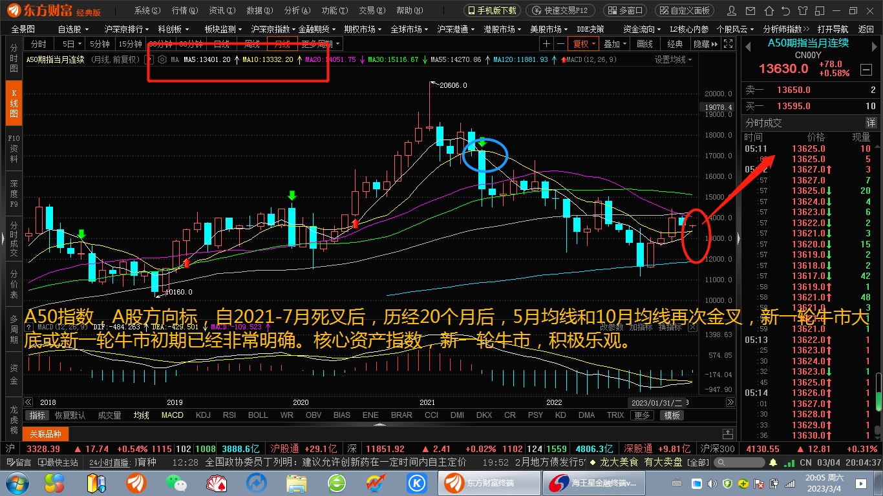Click 恢复默认 restore defaults

(x=70, y=415)
